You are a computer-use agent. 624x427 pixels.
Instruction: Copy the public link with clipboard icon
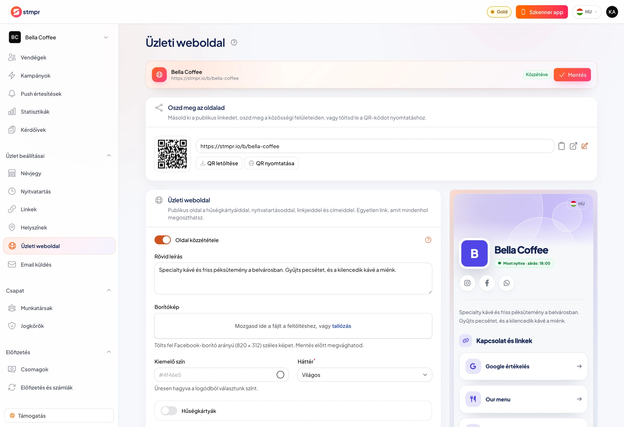point(562,146)
